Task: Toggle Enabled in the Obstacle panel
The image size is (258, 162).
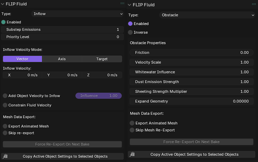Action: (x=130, y=24)
